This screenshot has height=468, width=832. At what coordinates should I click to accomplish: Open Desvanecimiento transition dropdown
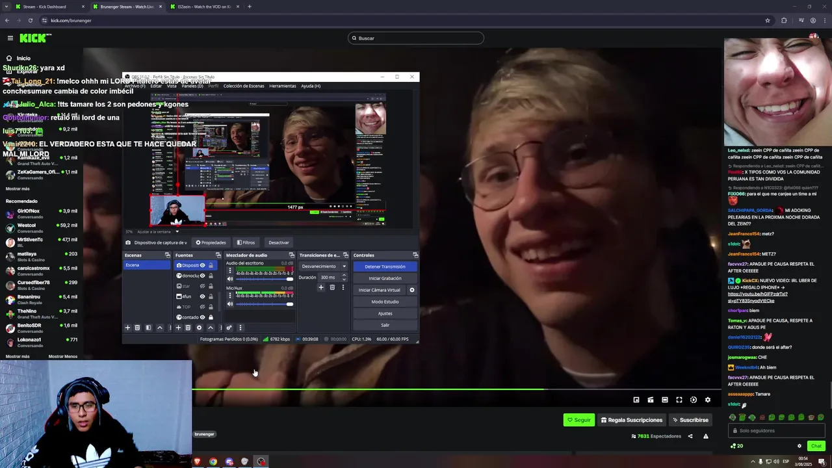[x=323, y=266]
